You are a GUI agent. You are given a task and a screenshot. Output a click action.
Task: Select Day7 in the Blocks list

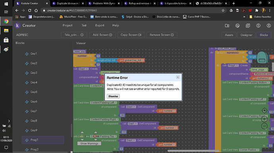tap(43, 111)
